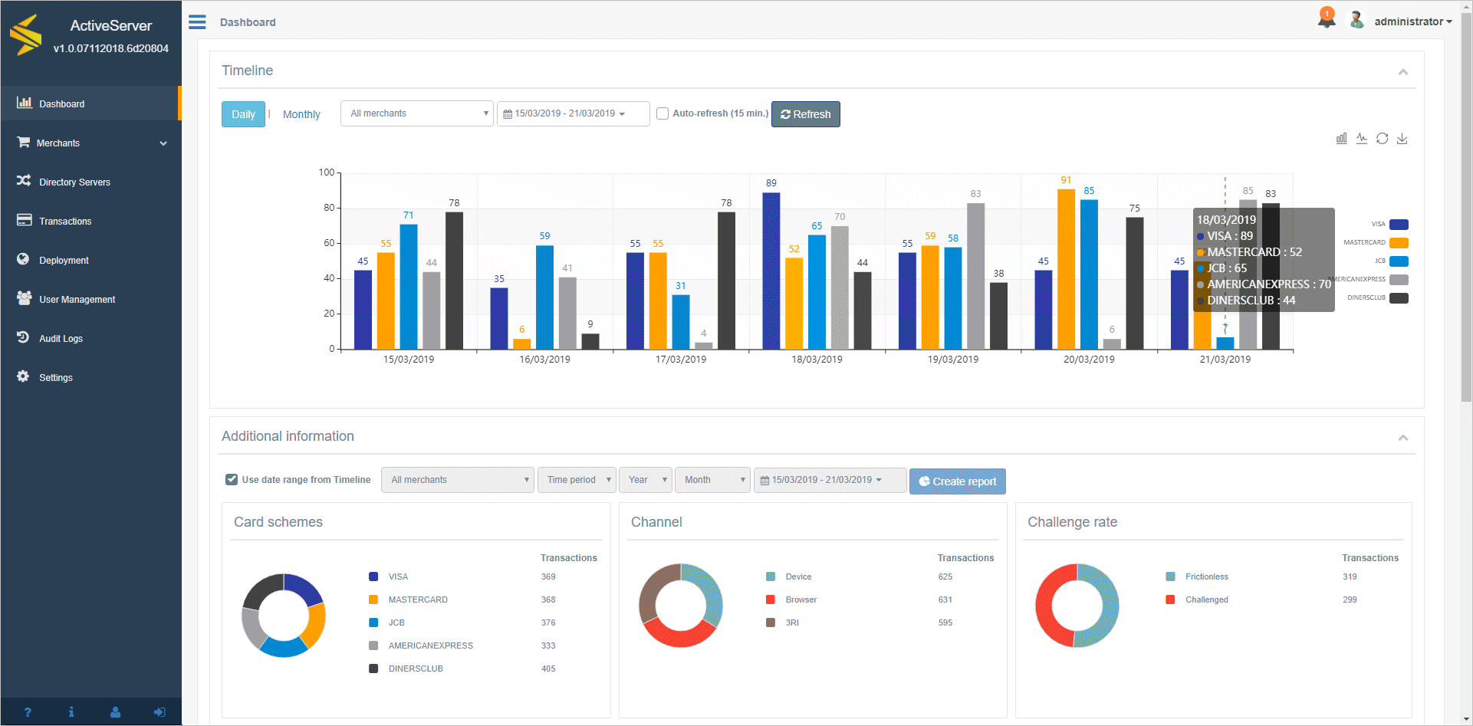Switch to the Monthly view
1473x726 pixels.
click(301, 114)
